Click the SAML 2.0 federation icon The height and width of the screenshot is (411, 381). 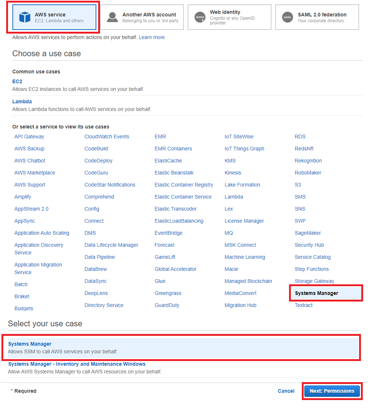tap(288, 17)
